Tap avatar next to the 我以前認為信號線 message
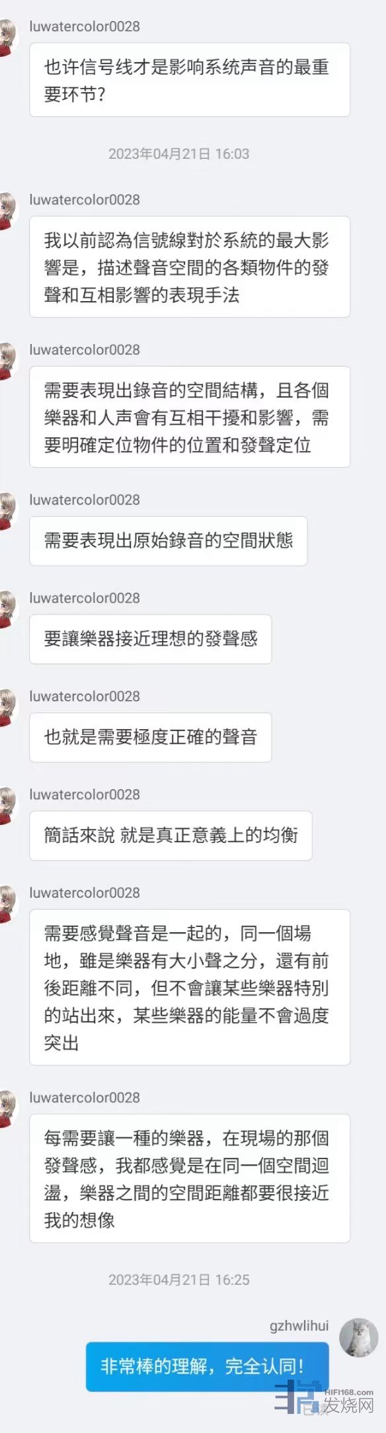The width and height of the screenshot is (386, 1433). pos(8,211)
